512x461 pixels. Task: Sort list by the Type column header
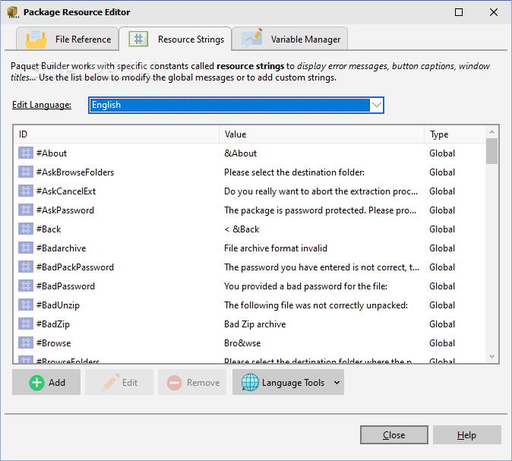point(455,134)
